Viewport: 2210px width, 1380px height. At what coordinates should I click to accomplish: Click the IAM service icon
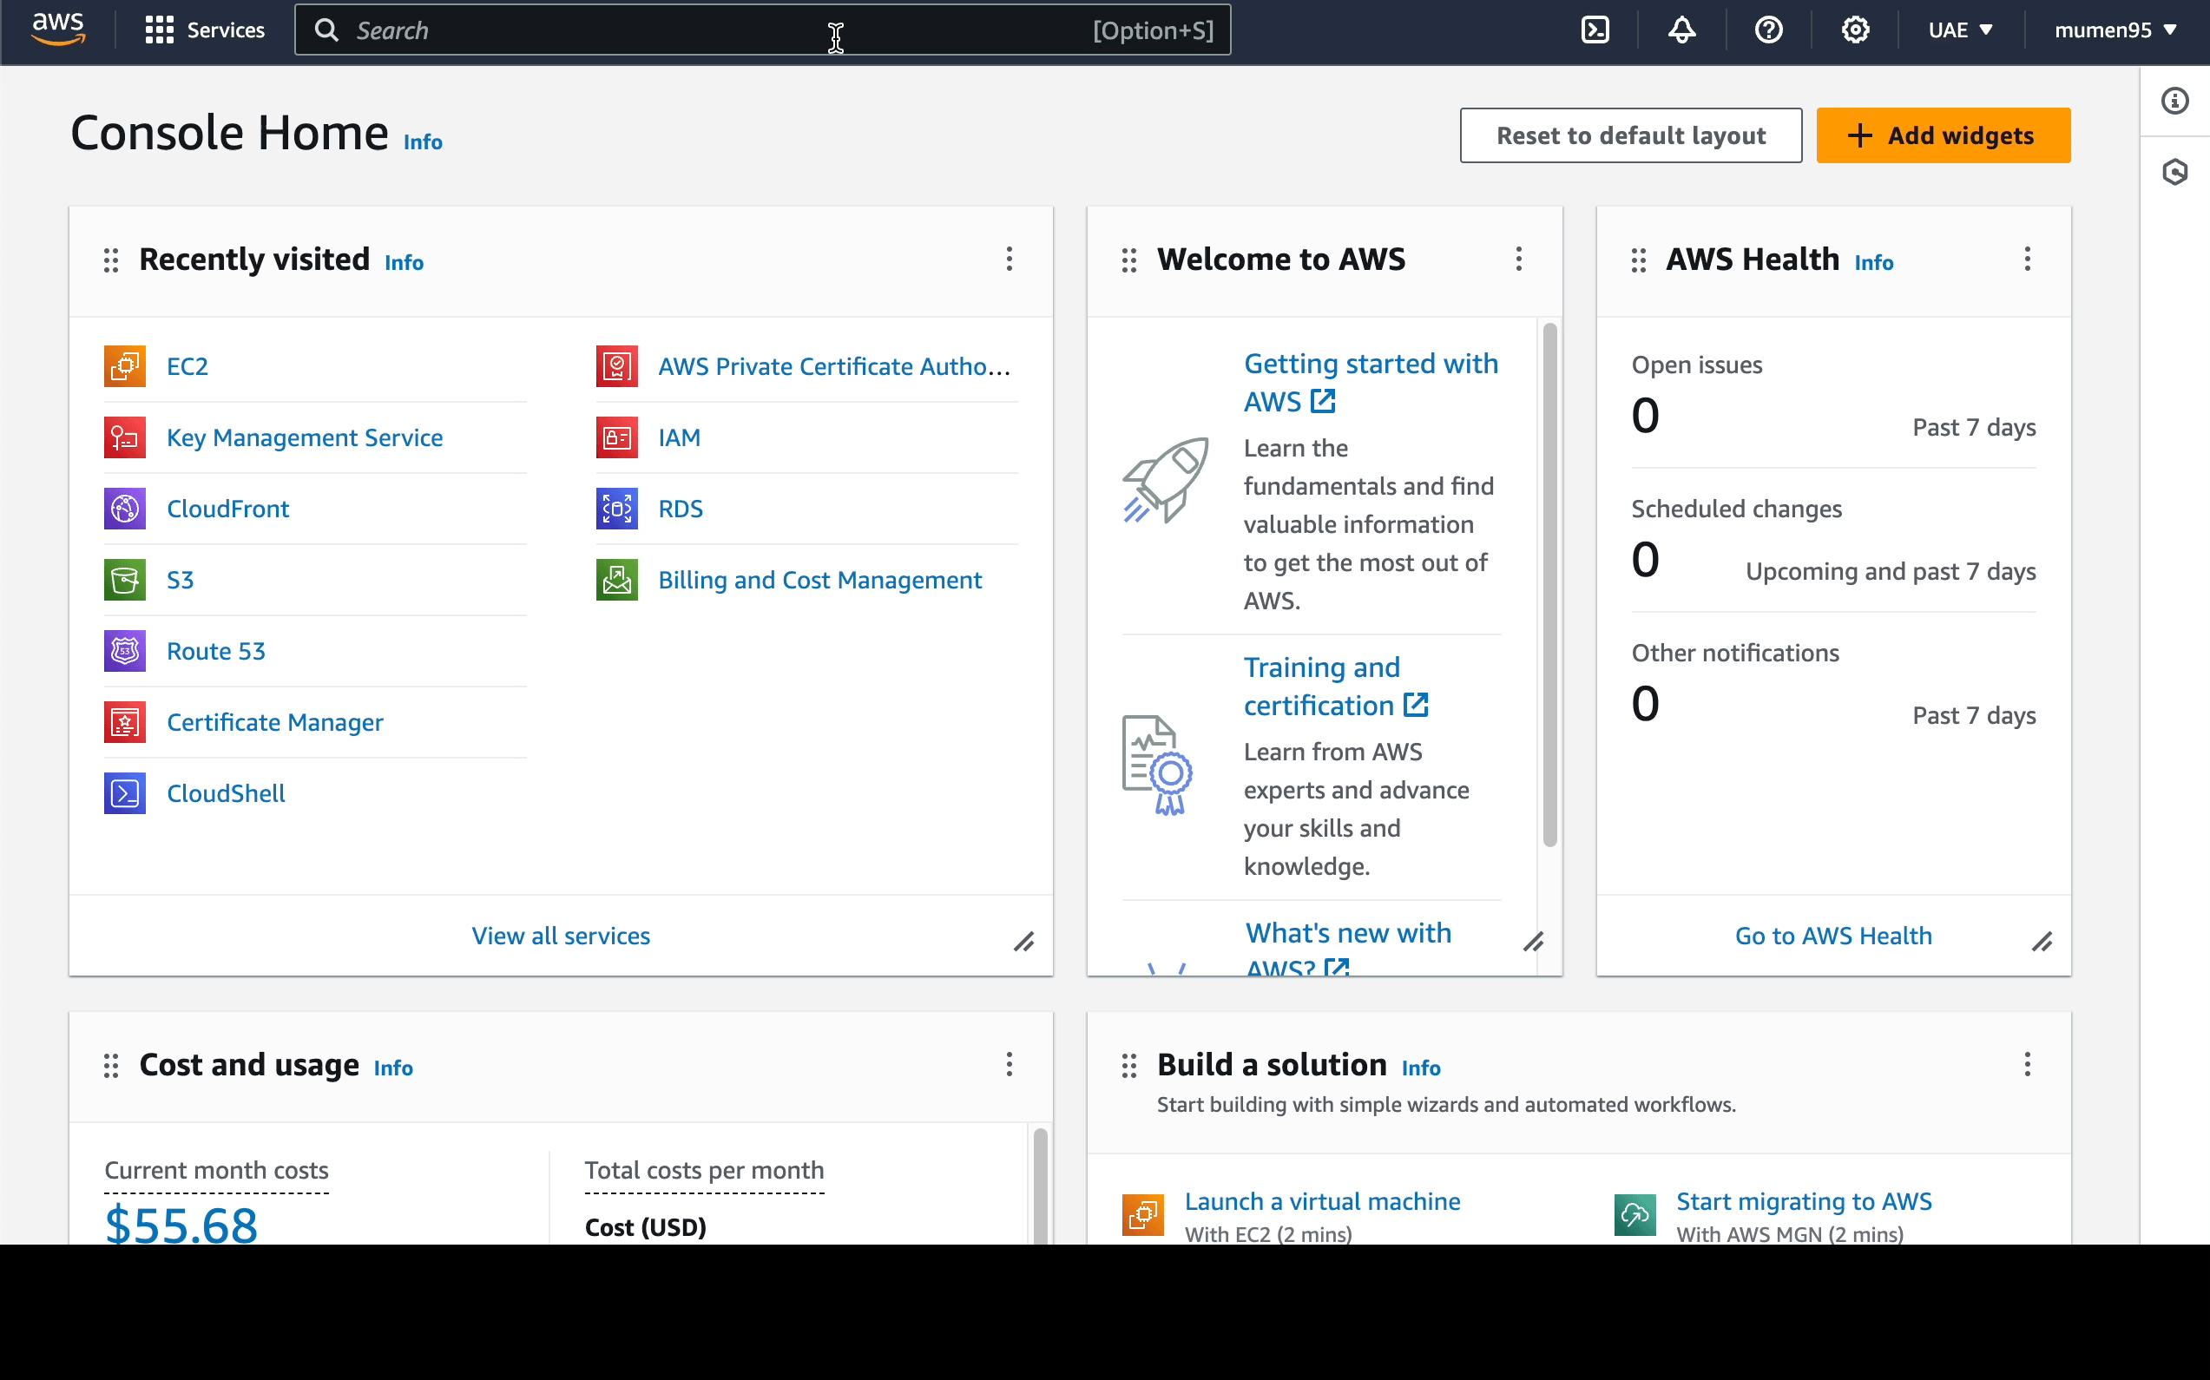pyautogui.click(x=617, y=437)
